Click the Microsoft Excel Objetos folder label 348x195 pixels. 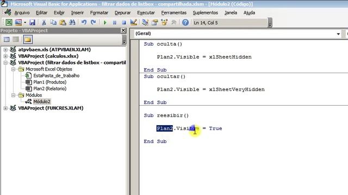point(48,69)
